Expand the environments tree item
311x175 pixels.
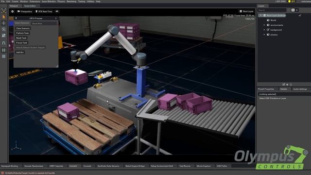(x=264, y=25)
